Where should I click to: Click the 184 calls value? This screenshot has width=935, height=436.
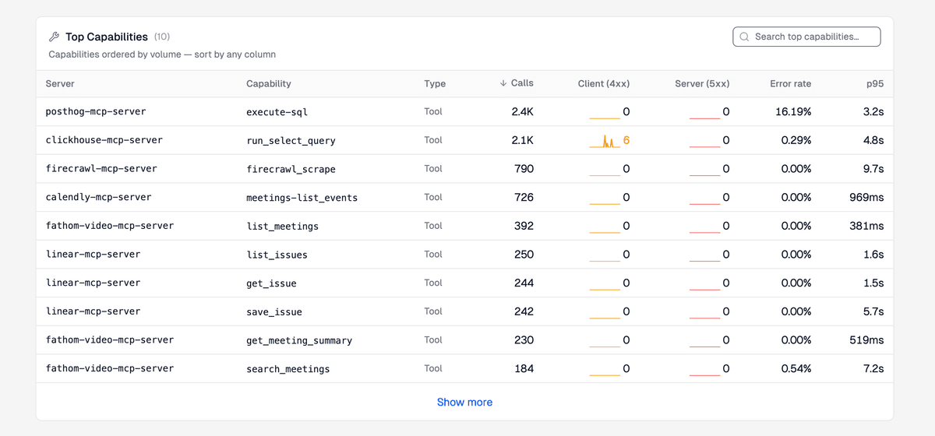(524, 367)
